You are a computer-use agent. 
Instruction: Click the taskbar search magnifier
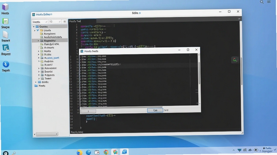[x=14, y=153]
